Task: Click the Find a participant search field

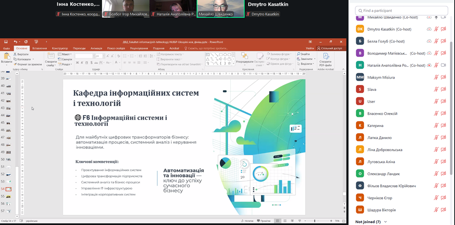Action: [x=401, y=10]
